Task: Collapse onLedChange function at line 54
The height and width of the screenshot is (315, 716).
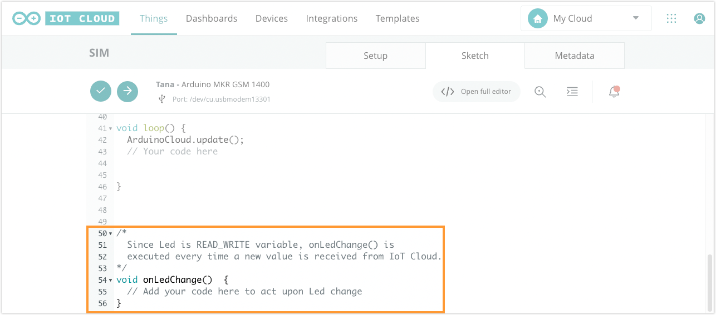Action: tap(111, 280)
